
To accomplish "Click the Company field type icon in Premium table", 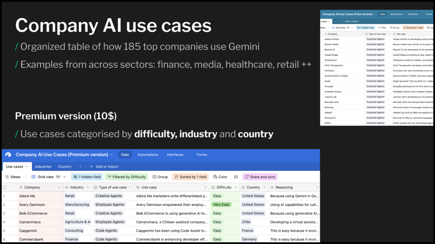I will click(x=21, y=187).
